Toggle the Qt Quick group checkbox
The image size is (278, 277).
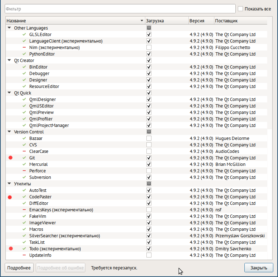coord(149,93)
